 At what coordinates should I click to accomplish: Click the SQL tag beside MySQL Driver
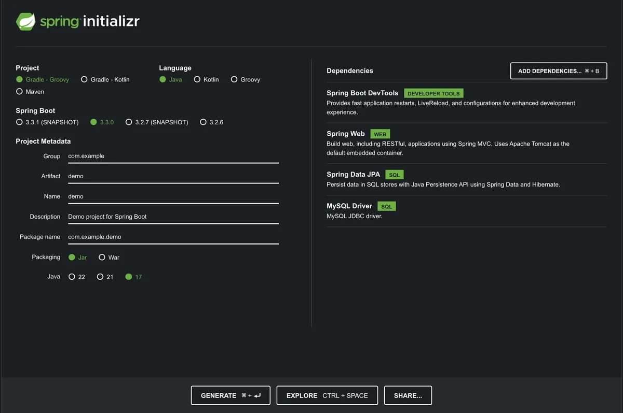pyautogui.click(x=387, y=206)
